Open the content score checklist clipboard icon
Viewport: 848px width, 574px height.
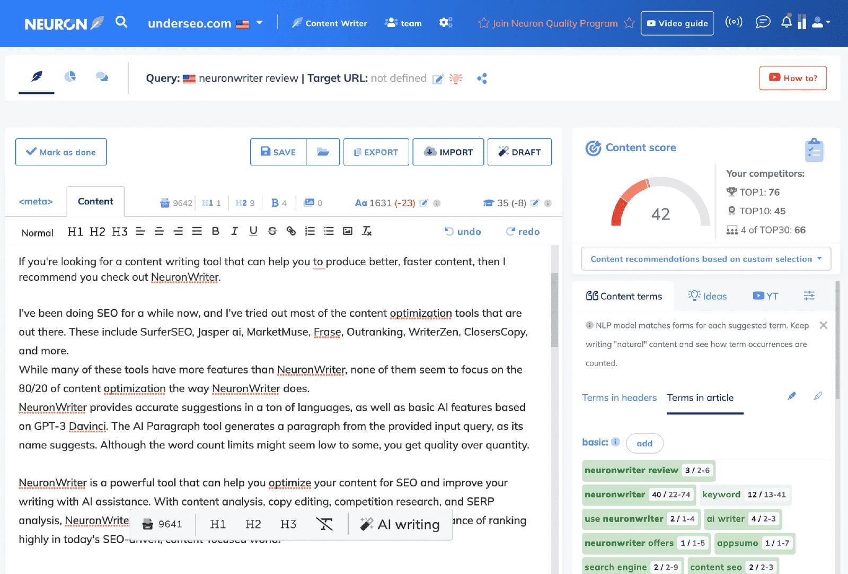(x=814, y=150)
